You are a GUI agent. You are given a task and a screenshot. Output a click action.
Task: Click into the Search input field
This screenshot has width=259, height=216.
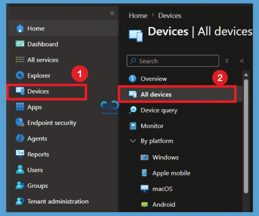point(173,61)
